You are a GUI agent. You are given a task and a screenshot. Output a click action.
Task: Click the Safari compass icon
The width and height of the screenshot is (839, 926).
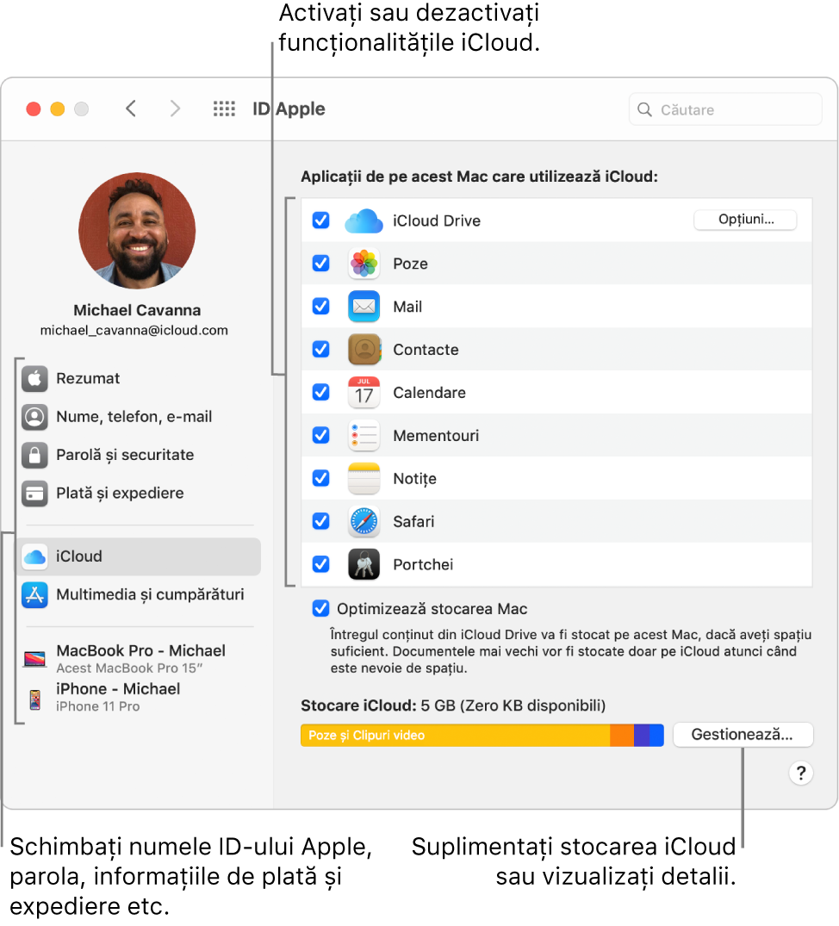pyautogui.click(x=364, y=521)
